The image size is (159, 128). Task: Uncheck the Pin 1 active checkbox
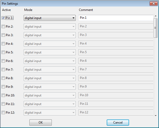tap(3, 18)
